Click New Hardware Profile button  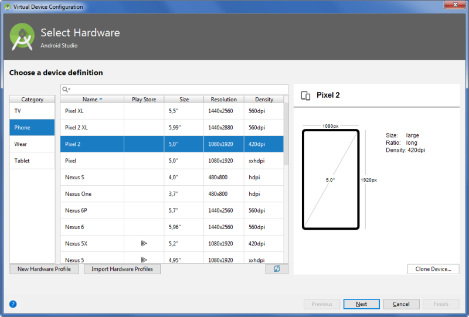(44, 269)
